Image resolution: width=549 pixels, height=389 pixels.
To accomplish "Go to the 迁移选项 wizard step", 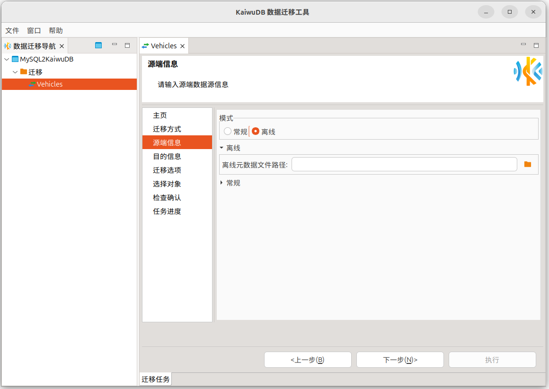I will click(x=167, y=170).
